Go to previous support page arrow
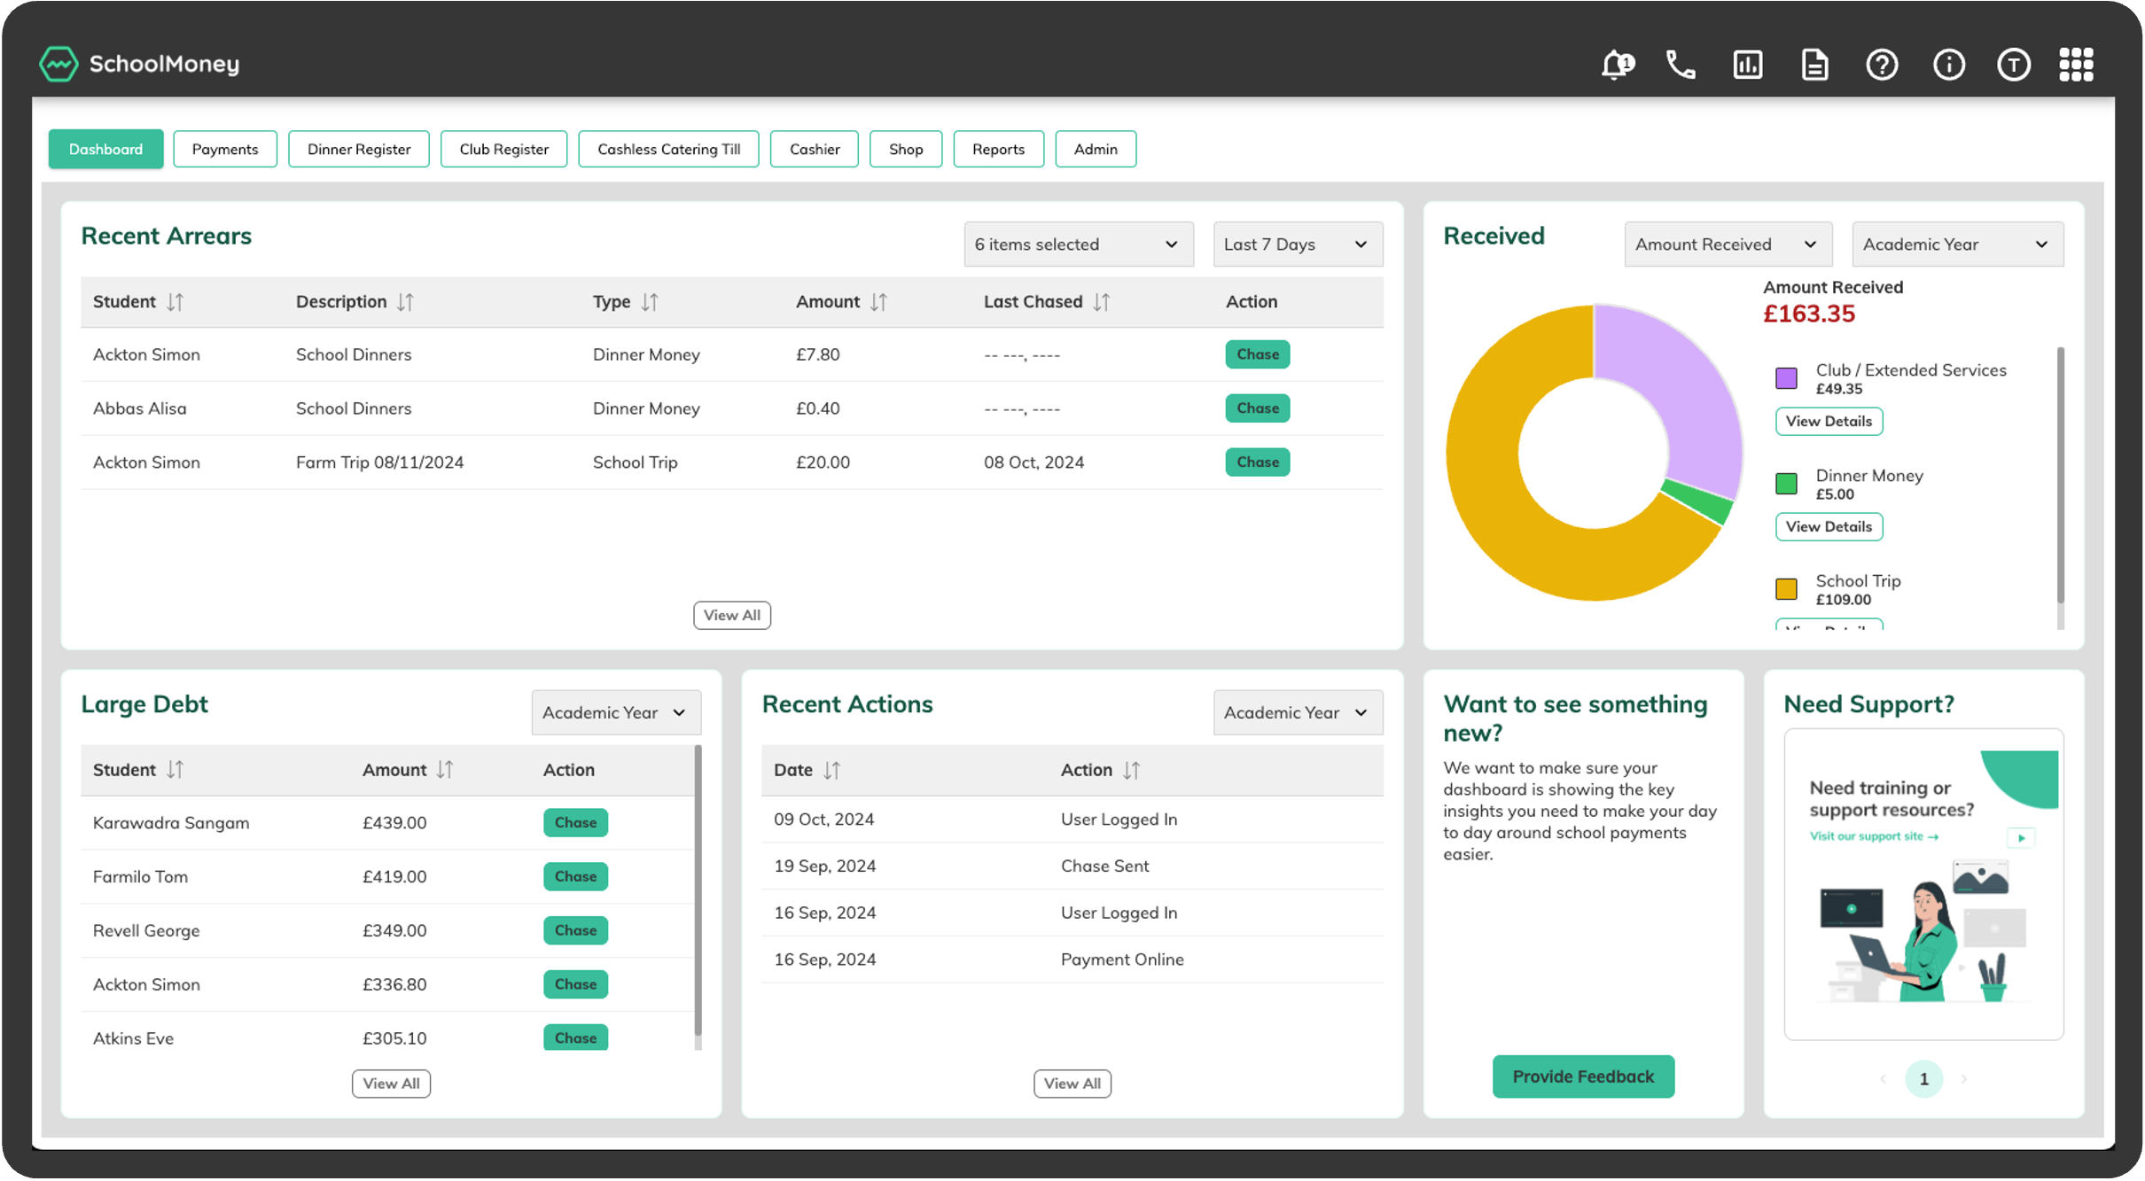The width and height of the screenshot is (2145, 1181). click(x=1883, y=1079)
